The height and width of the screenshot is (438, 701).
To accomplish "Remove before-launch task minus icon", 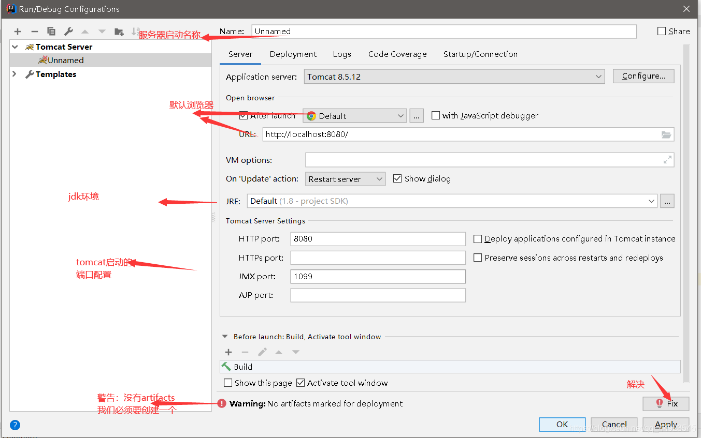I will coord(245,352).
